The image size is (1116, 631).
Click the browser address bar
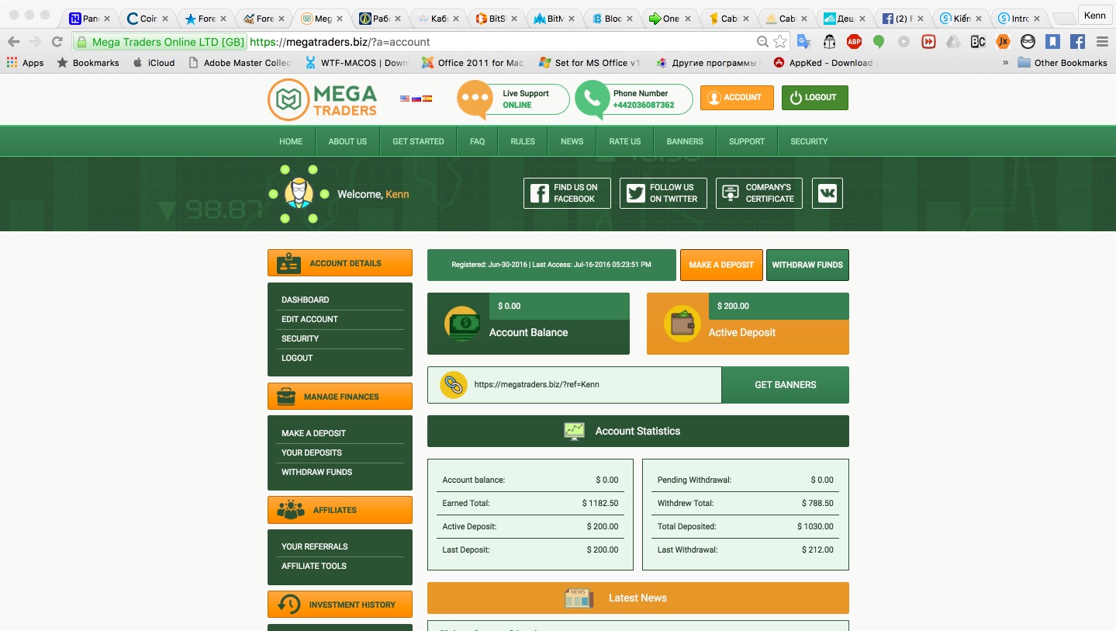[x=430, y=42]
